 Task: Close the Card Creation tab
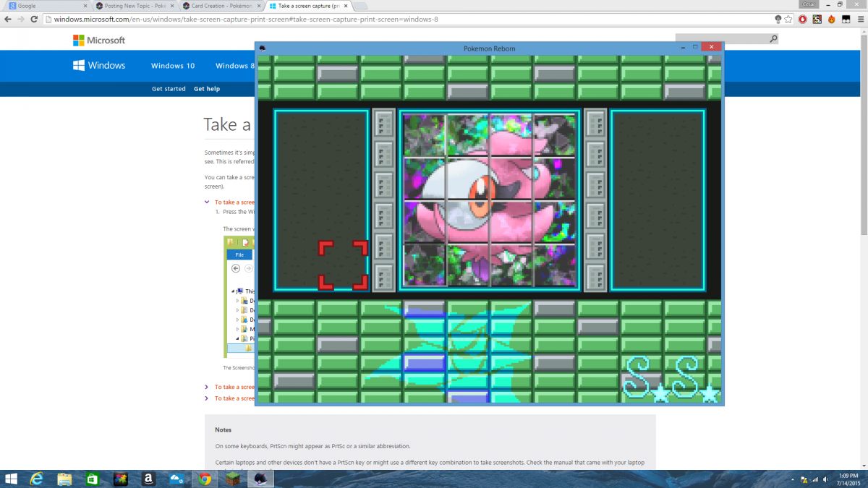pos(258,5)
